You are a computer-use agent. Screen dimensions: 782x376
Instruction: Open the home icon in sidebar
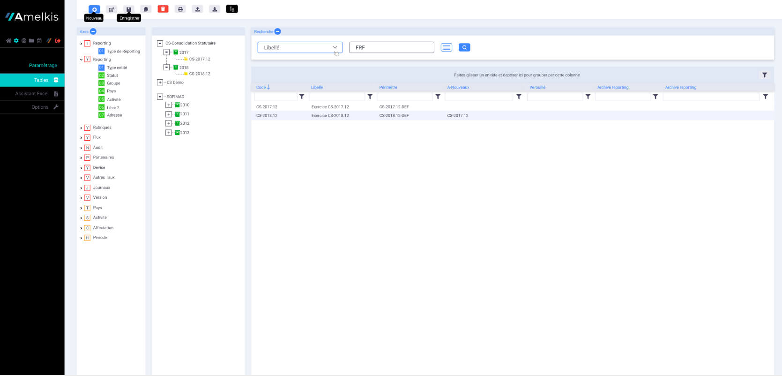pos(8,41)
